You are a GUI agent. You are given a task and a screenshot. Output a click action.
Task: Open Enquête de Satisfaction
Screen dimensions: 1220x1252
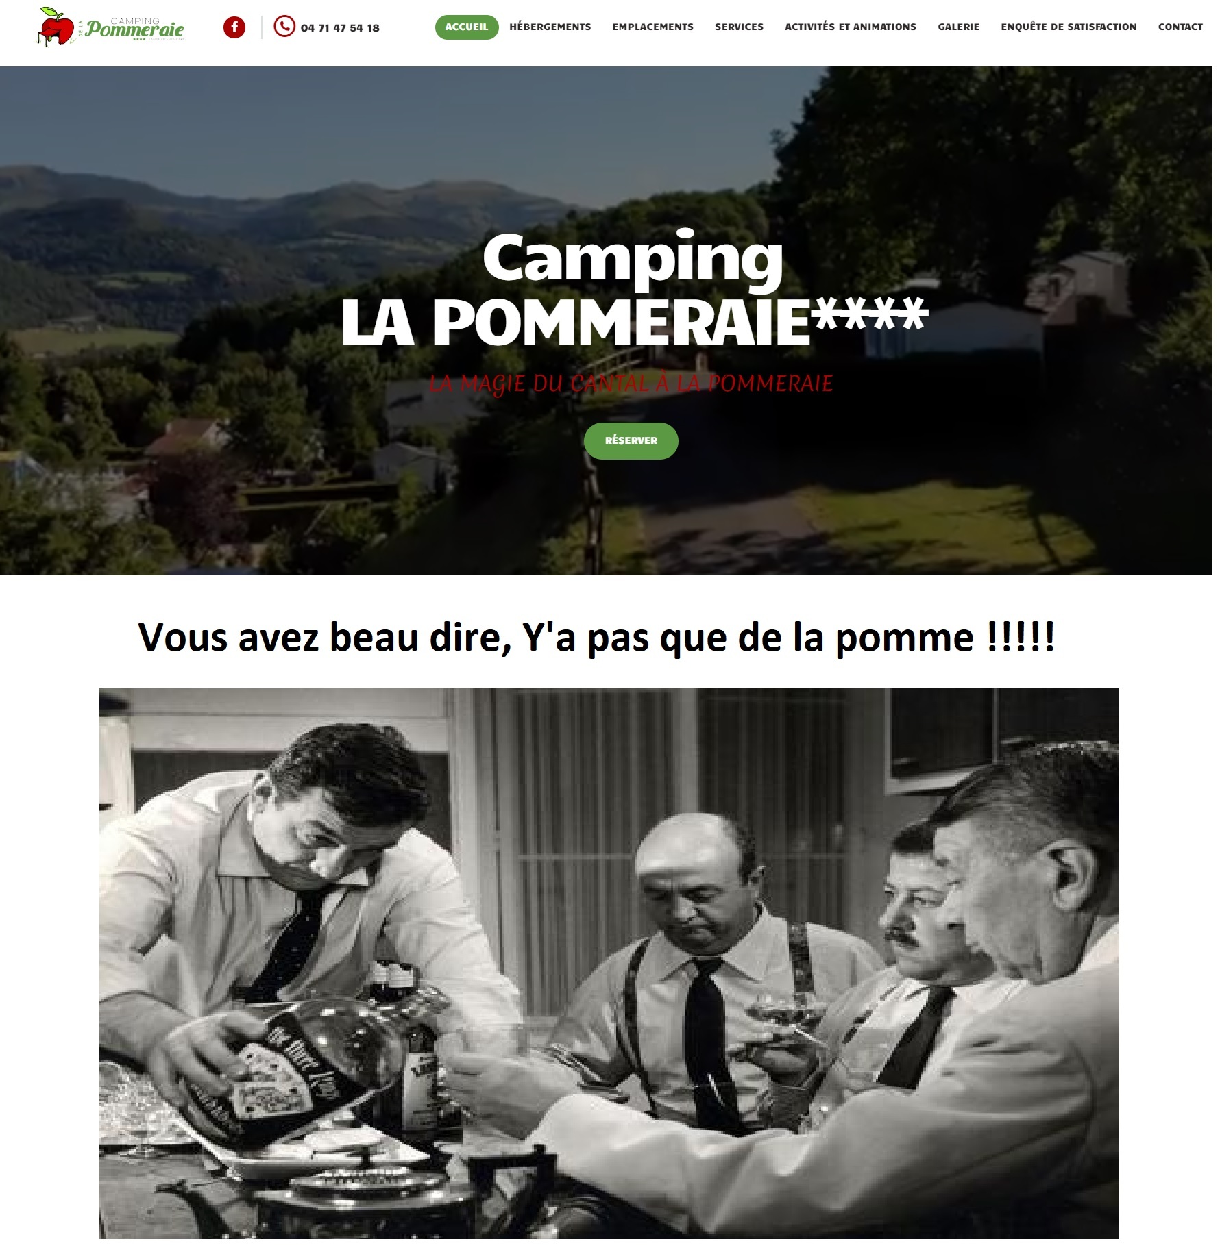1069,27
